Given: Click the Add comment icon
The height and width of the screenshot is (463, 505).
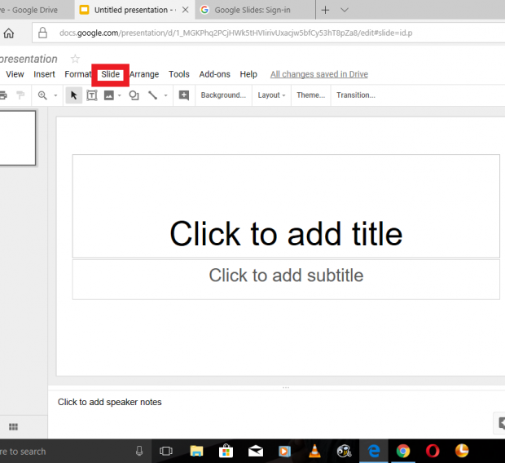Looking at the screenshot, I should pos(184,95).
